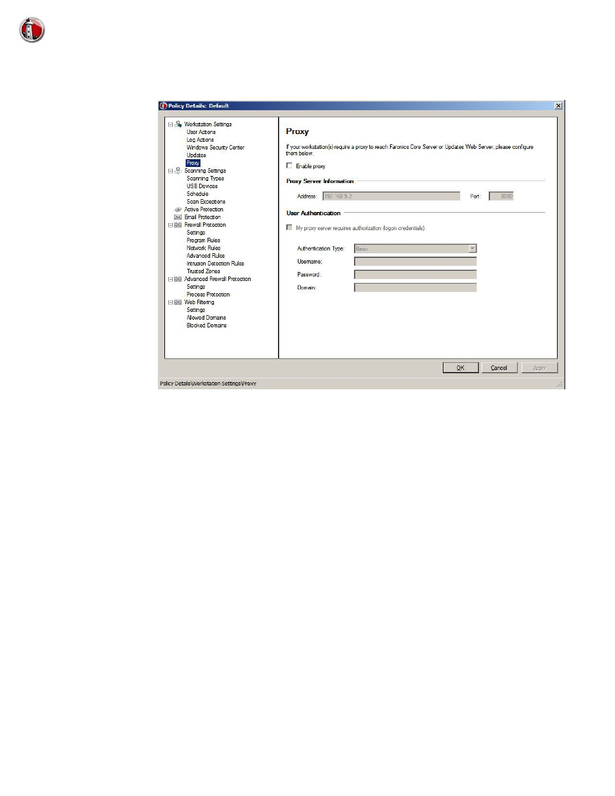The width and height of the screenshot is (615, 796).
Task: Select Scan Exceptions in the tree
Action: coord(206,202)
